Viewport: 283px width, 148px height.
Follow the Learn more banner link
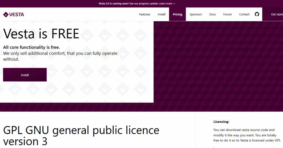coord(167,4)
